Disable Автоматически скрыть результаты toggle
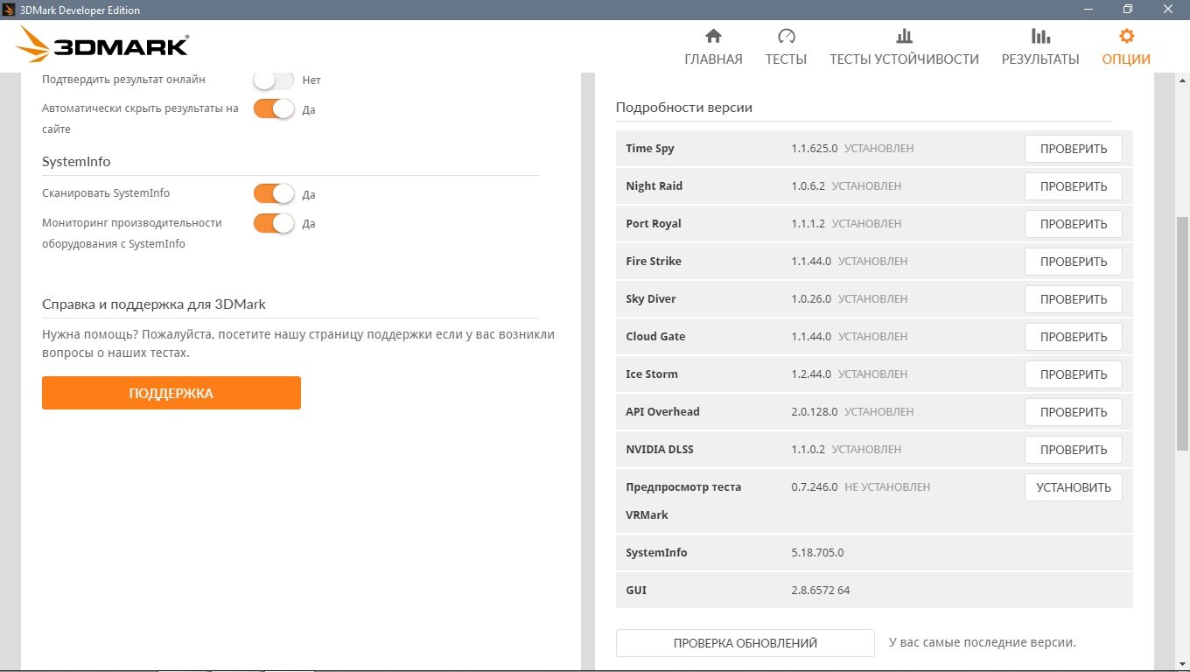The image size is (1190, 672). tap(274, 109)
